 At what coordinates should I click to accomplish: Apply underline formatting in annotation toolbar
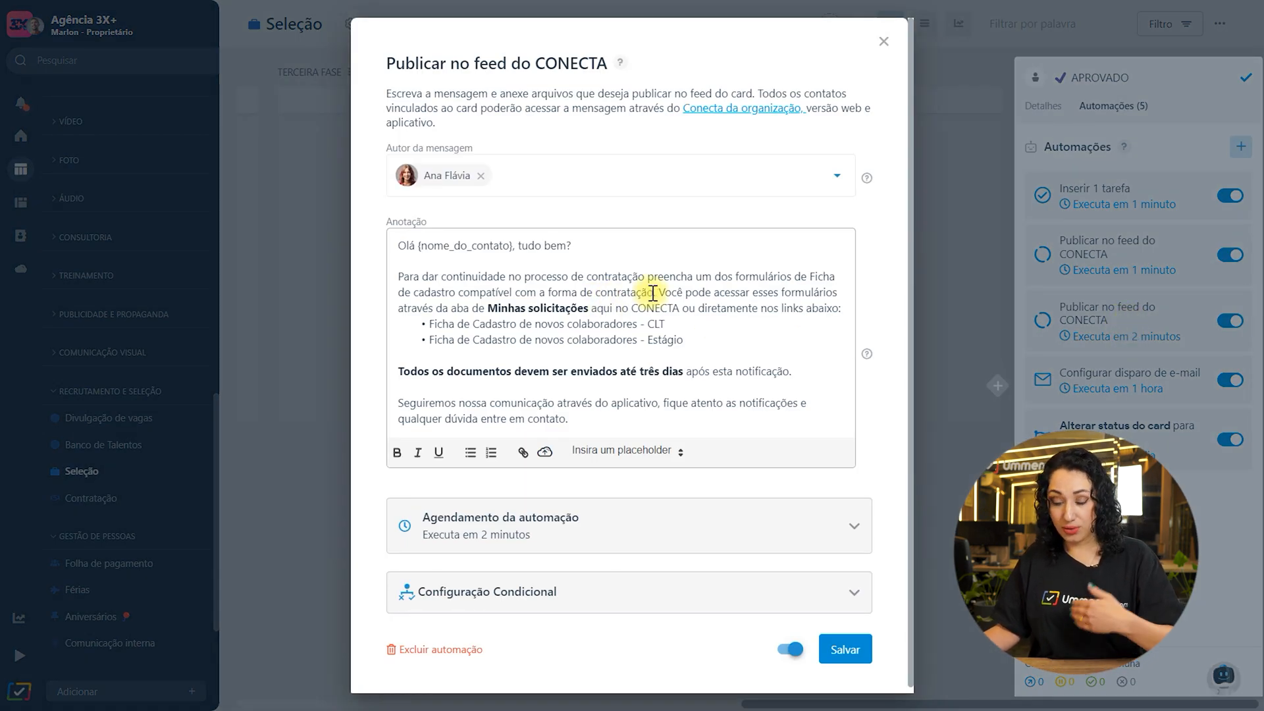[x=438, y=452]
